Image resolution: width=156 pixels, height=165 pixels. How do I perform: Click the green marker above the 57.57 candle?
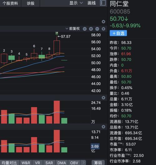(x=57, y=34)
